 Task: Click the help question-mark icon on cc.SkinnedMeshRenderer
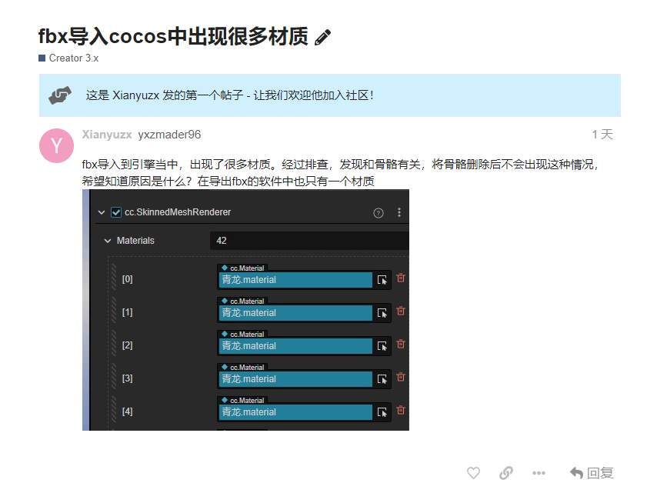pyautogui.click(x=378, y=212)
